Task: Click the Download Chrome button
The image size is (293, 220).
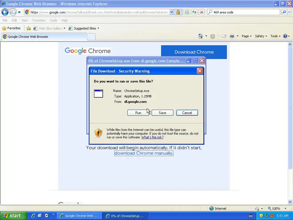Action: (194, 52)
